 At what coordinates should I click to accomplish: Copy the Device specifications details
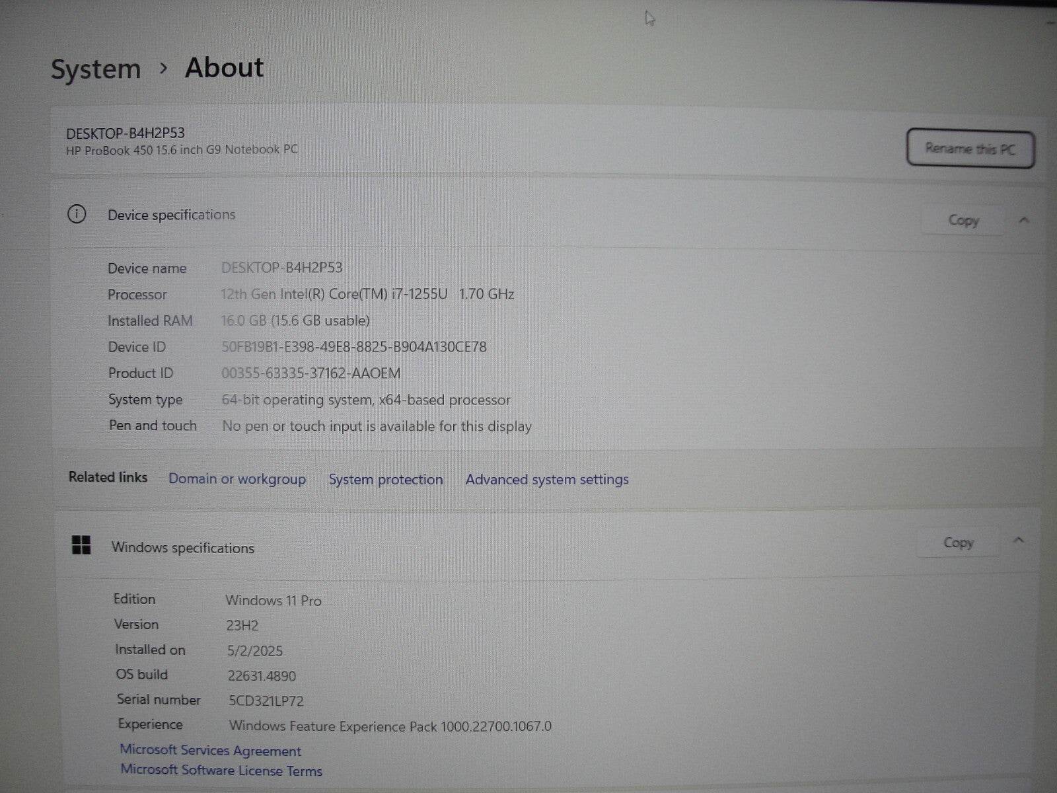coord(963,220)
